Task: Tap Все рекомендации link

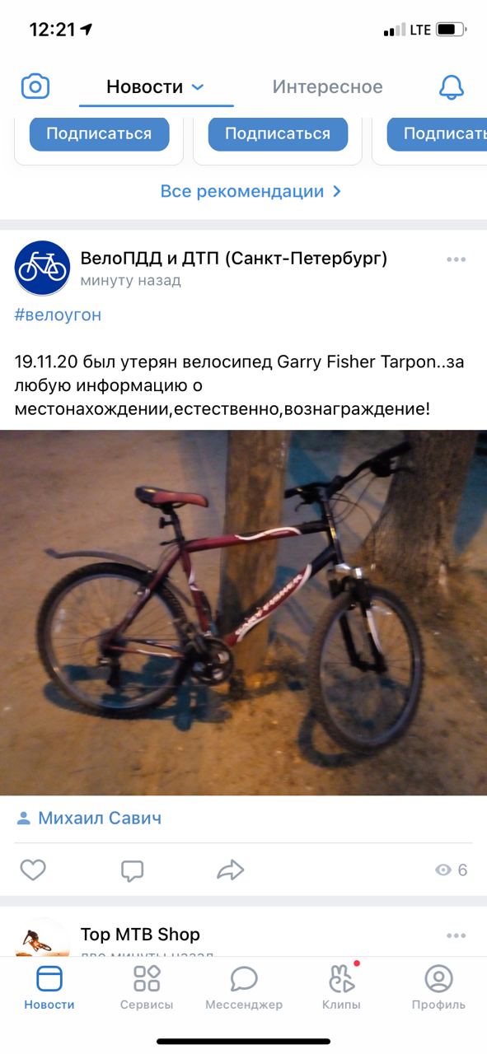Action: (251, 192)
